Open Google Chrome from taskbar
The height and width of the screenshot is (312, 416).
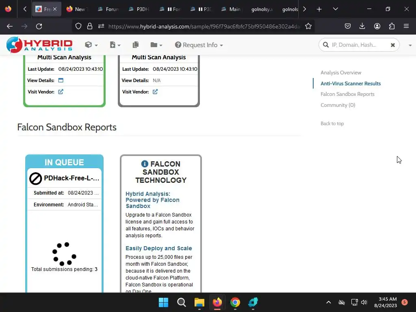(235, 302)
